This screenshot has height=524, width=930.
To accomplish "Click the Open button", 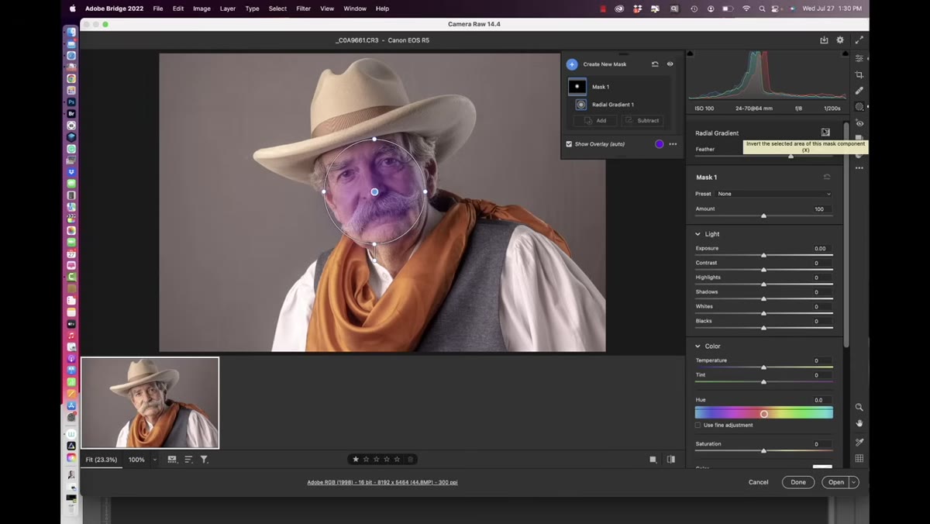I will [836, 482].
